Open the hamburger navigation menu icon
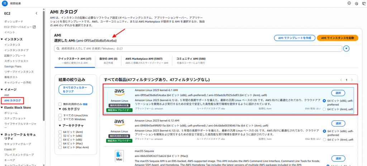The width and height of the screenshot is (367, 166). [x=5, y=4]
